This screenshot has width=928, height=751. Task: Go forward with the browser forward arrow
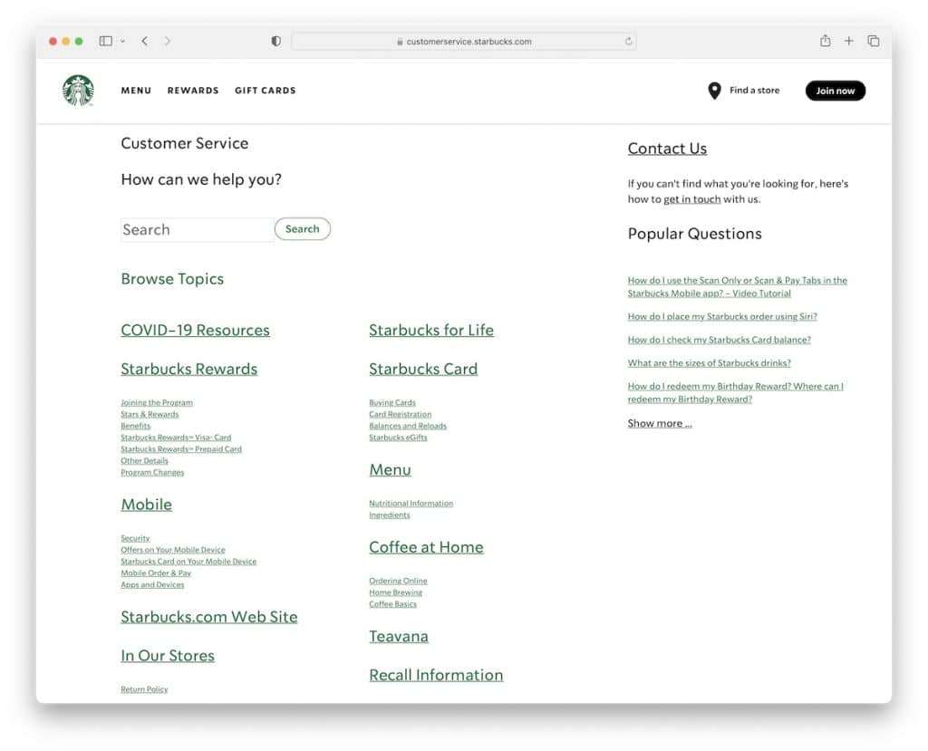point(168,41)
